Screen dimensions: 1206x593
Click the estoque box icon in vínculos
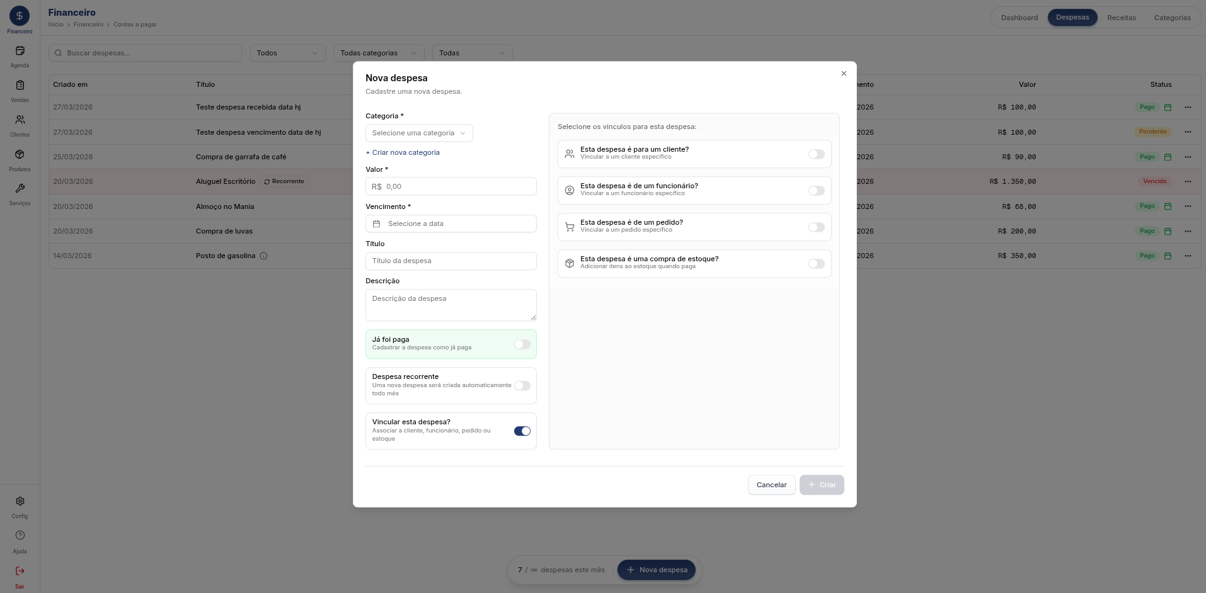(570, 263)
